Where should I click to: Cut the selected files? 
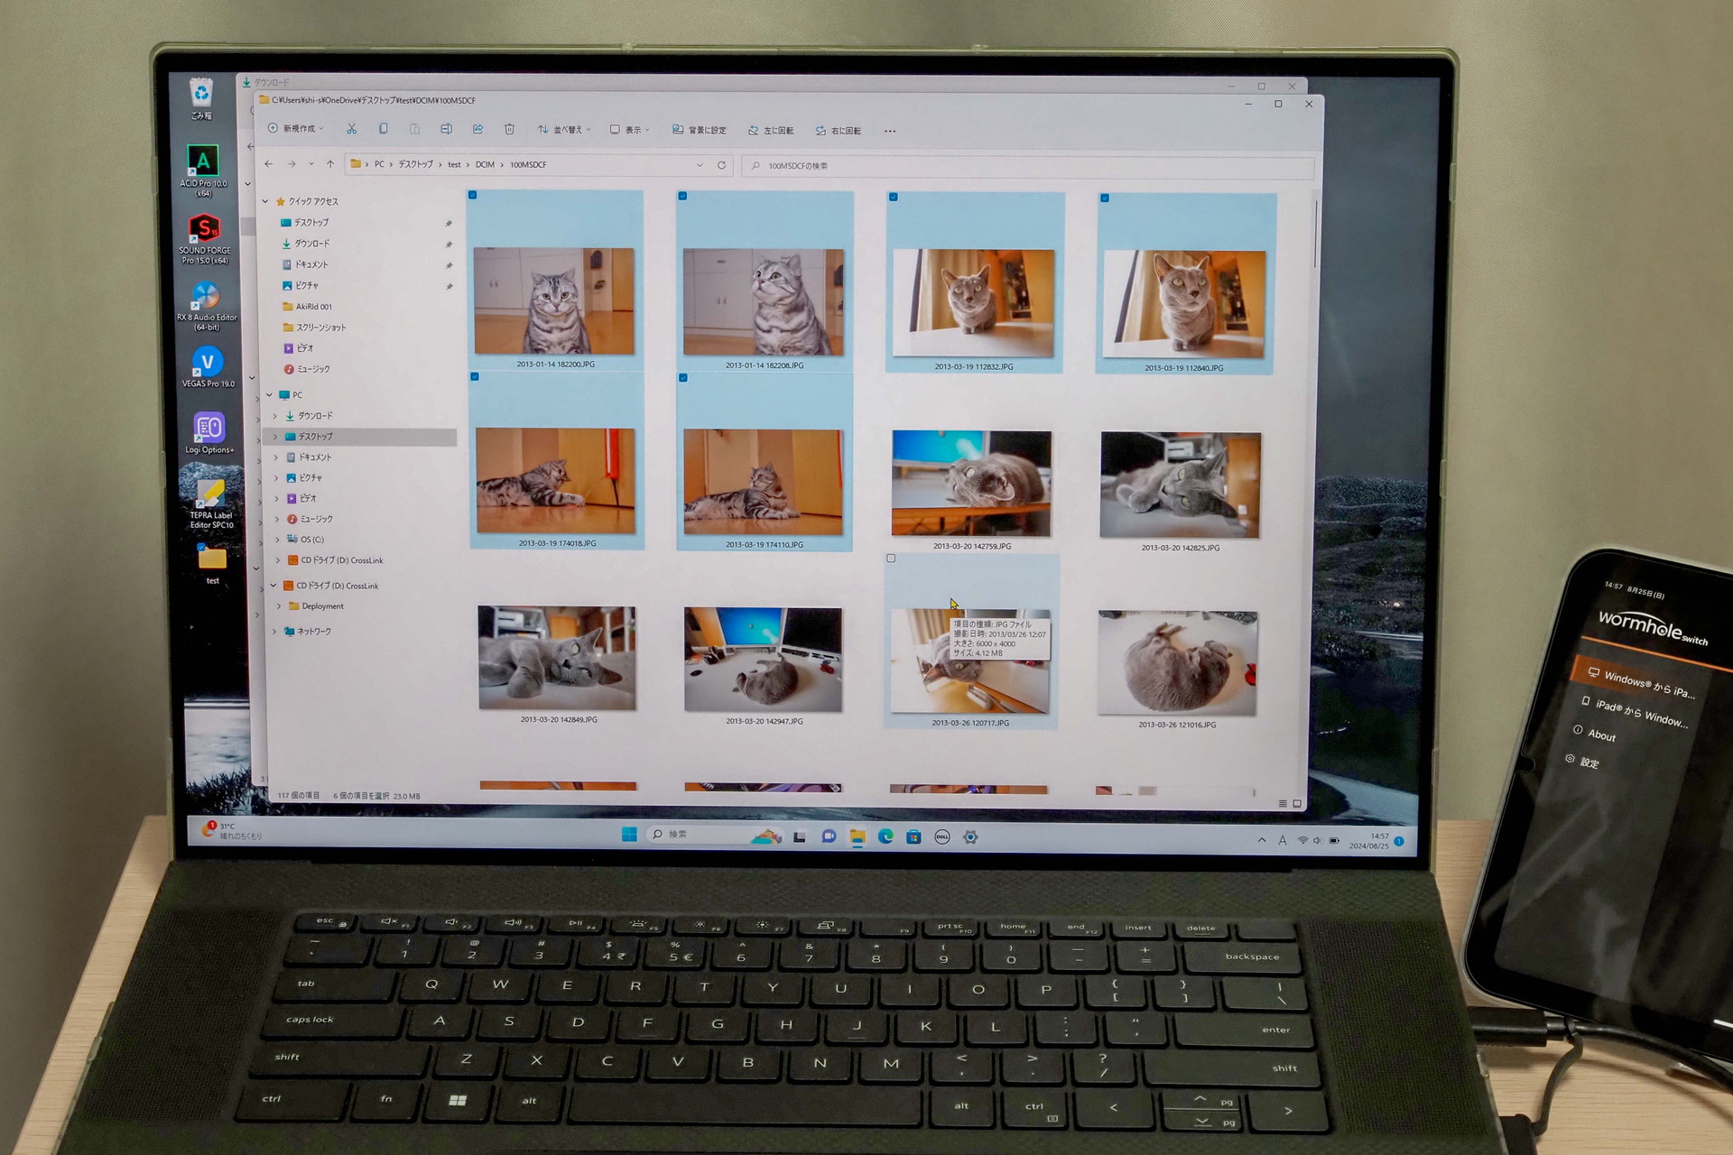(x=352, y=129)
